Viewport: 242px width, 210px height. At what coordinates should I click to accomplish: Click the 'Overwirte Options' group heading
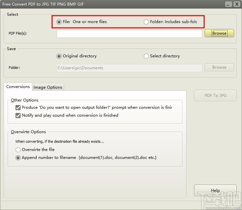tap(28, 132)
